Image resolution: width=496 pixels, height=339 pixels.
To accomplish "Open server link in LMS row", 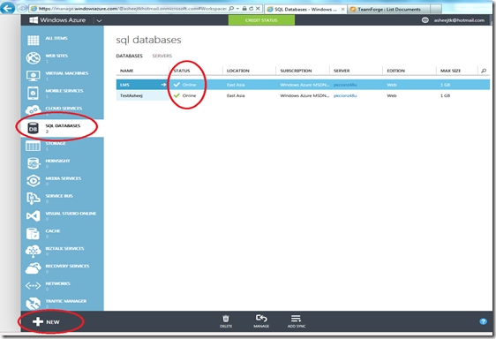I will pos(345,85).
